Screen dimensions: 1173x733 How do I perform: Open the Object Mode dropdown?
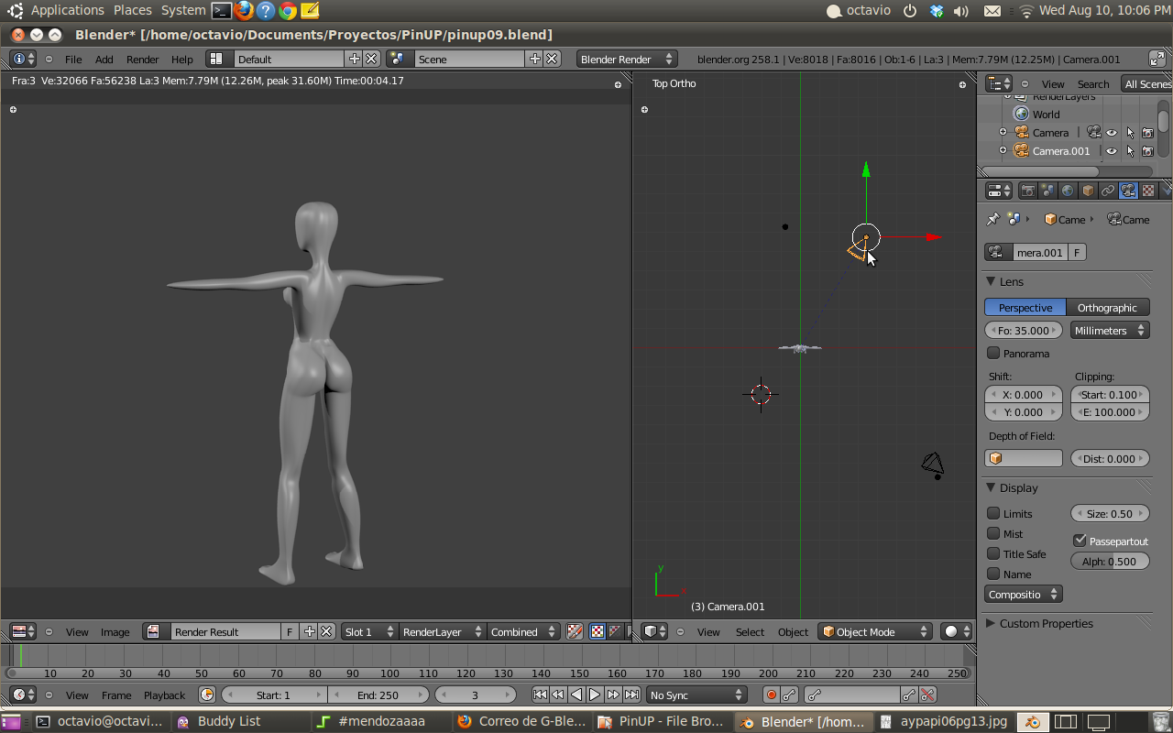click(x=876, y=631)
